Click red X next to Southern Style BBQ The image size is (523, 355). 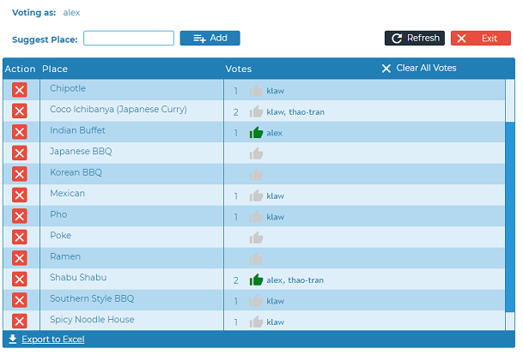pyautogui.click(x=20, y=300)
